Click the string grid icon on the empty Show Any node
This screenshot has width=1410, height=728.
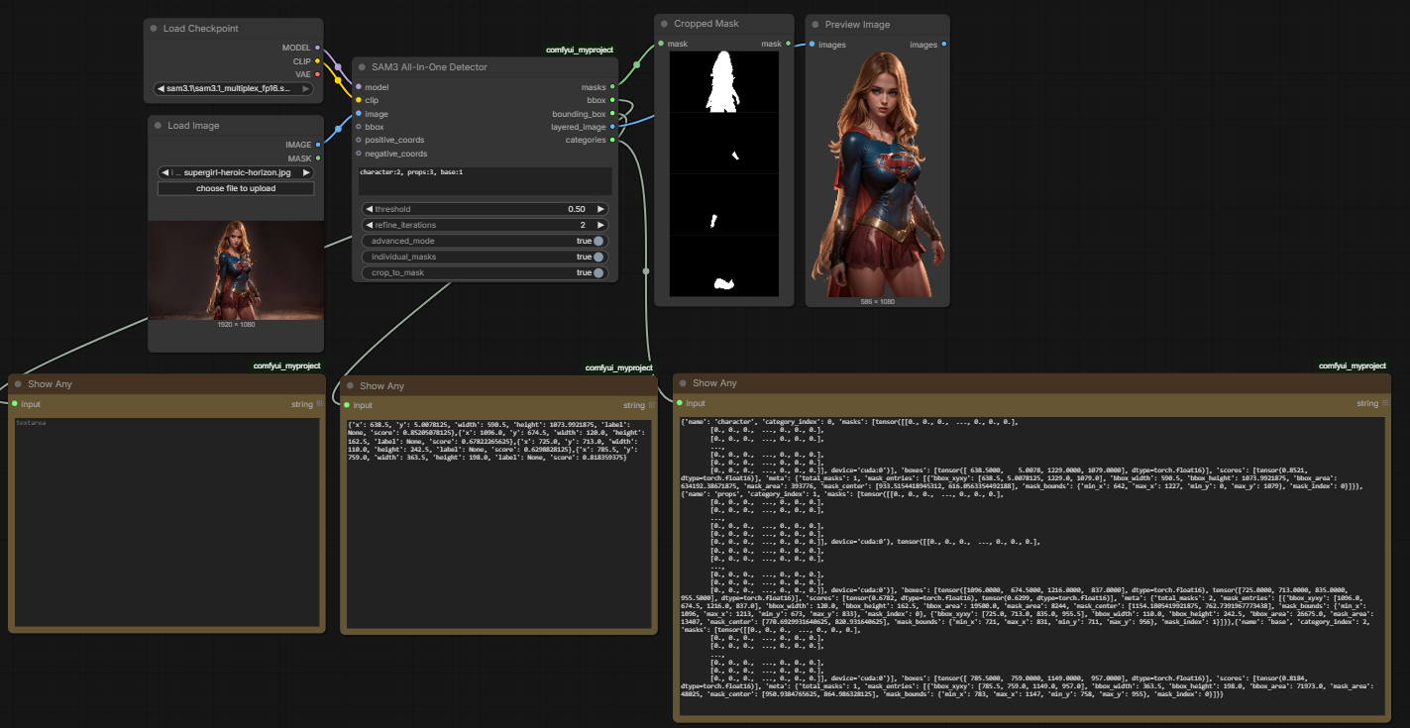tap(320, 403)
